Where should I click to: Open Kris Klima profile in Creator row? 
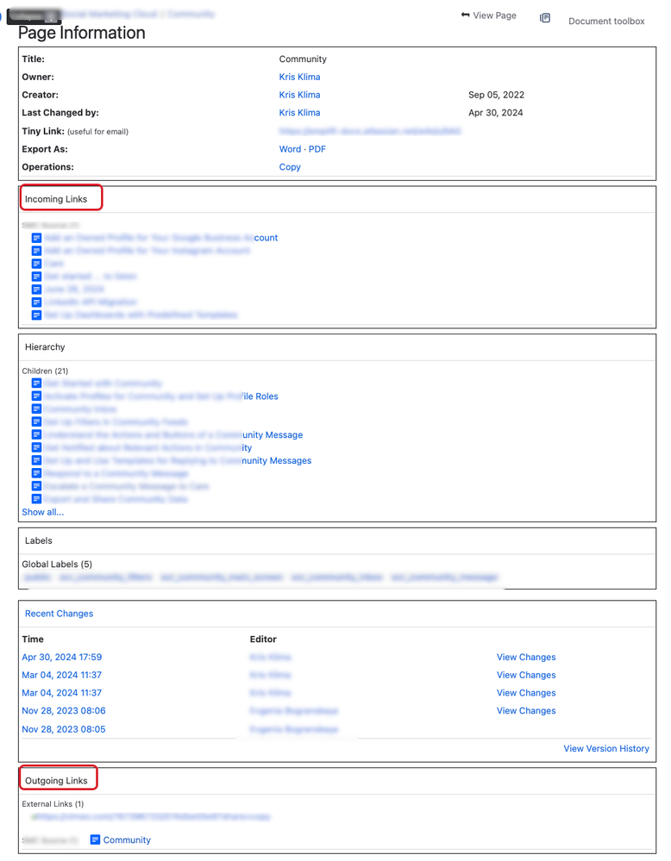click(299, 95)
